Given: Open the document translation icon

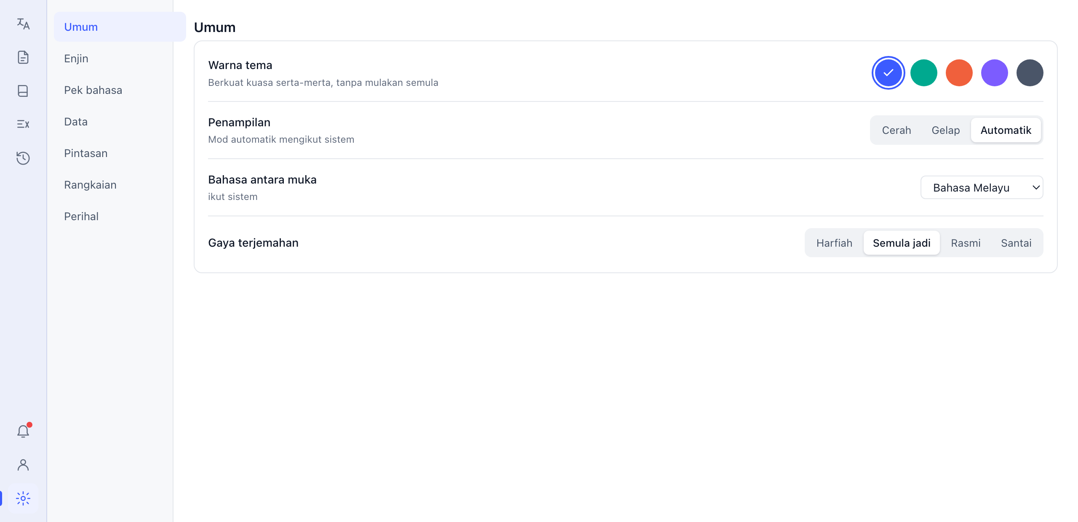Looking at the screenshot, I should point(23,57).
